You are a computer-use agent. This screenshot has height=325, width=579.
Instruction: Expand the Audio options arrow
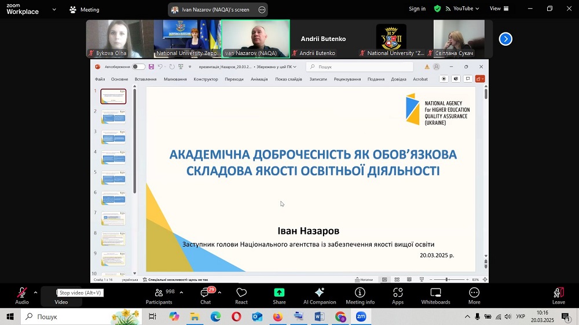click(35, 292)
